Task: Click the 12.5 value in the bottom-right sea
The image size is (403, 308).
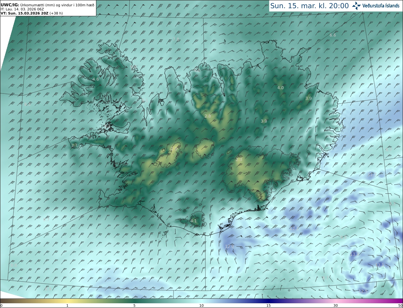Action: pyautogui.click(x=363, y=291)
